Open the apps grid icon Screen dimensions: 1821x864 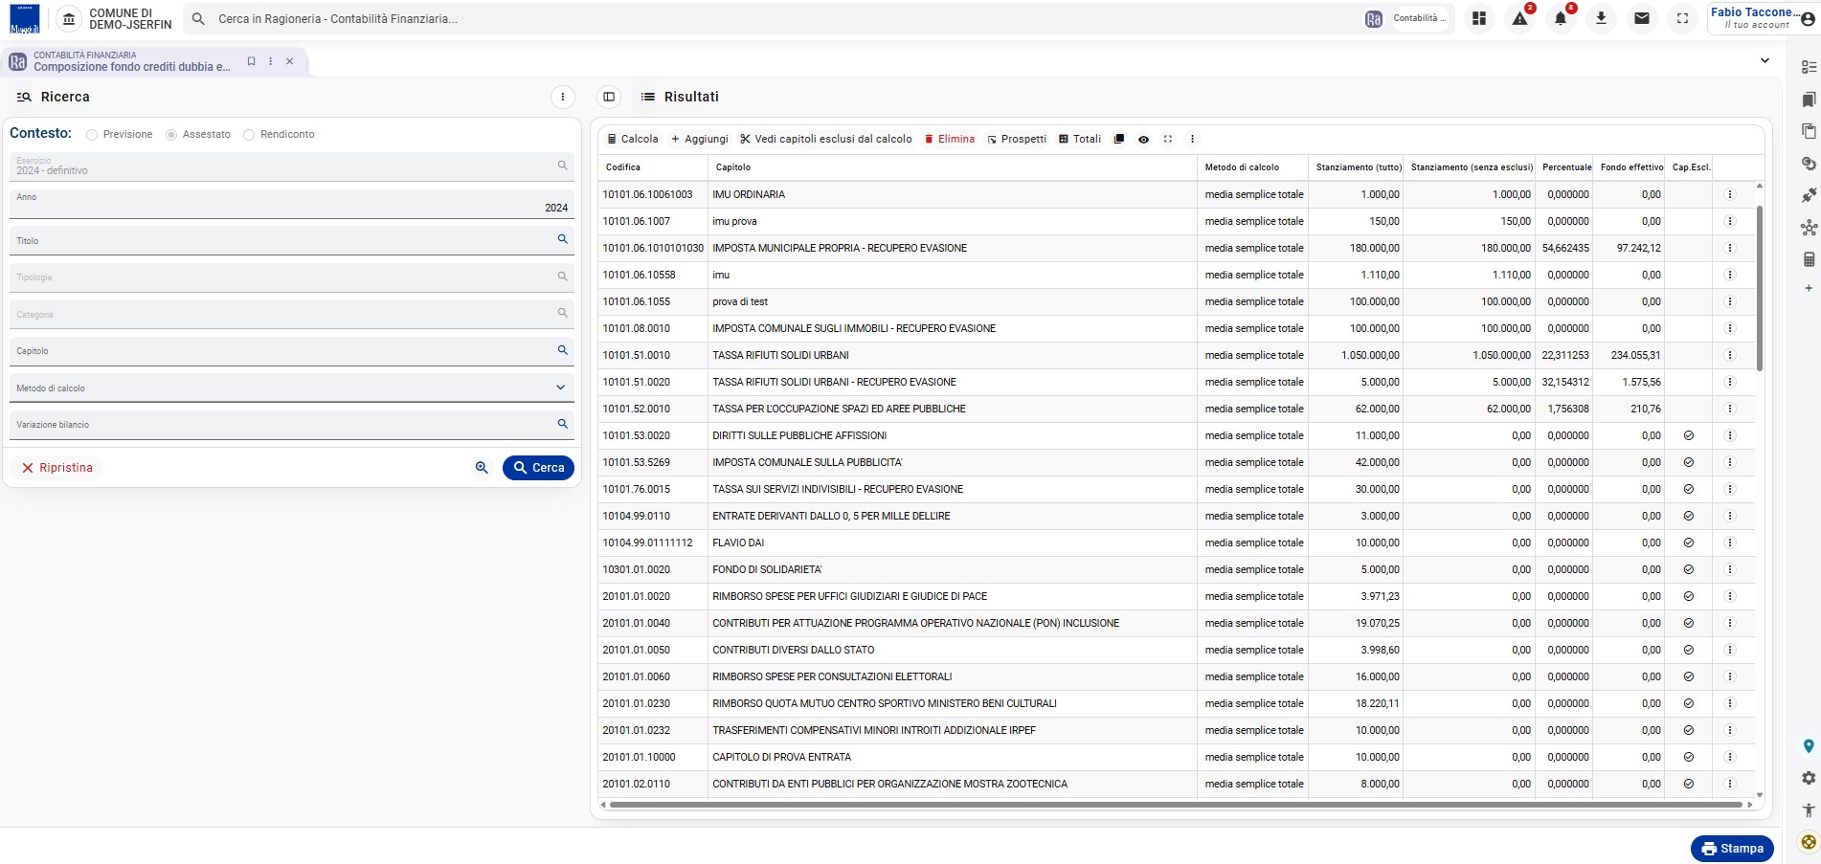coord(1479,18)
